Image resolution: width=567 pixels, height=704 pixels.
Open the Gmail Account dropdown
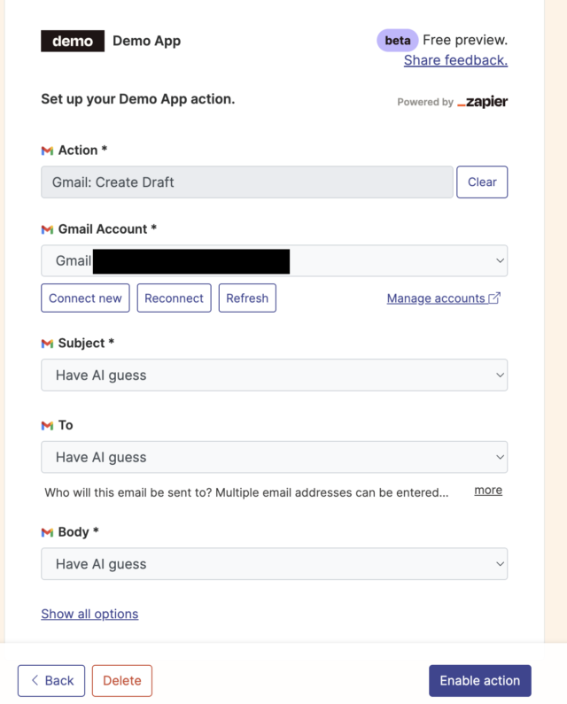(x=274, y=261)
